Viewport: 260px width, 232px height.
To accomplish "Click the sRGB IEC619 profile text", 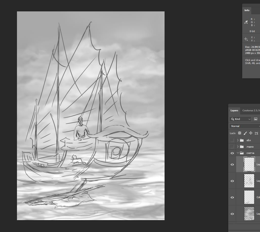I will click(x=252, y=50).
